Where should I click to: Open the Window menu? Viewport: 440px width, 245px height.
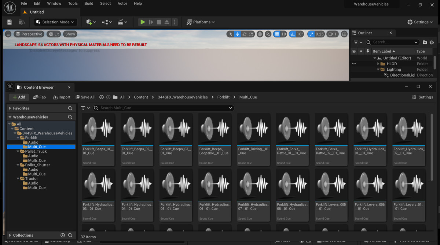54,3
